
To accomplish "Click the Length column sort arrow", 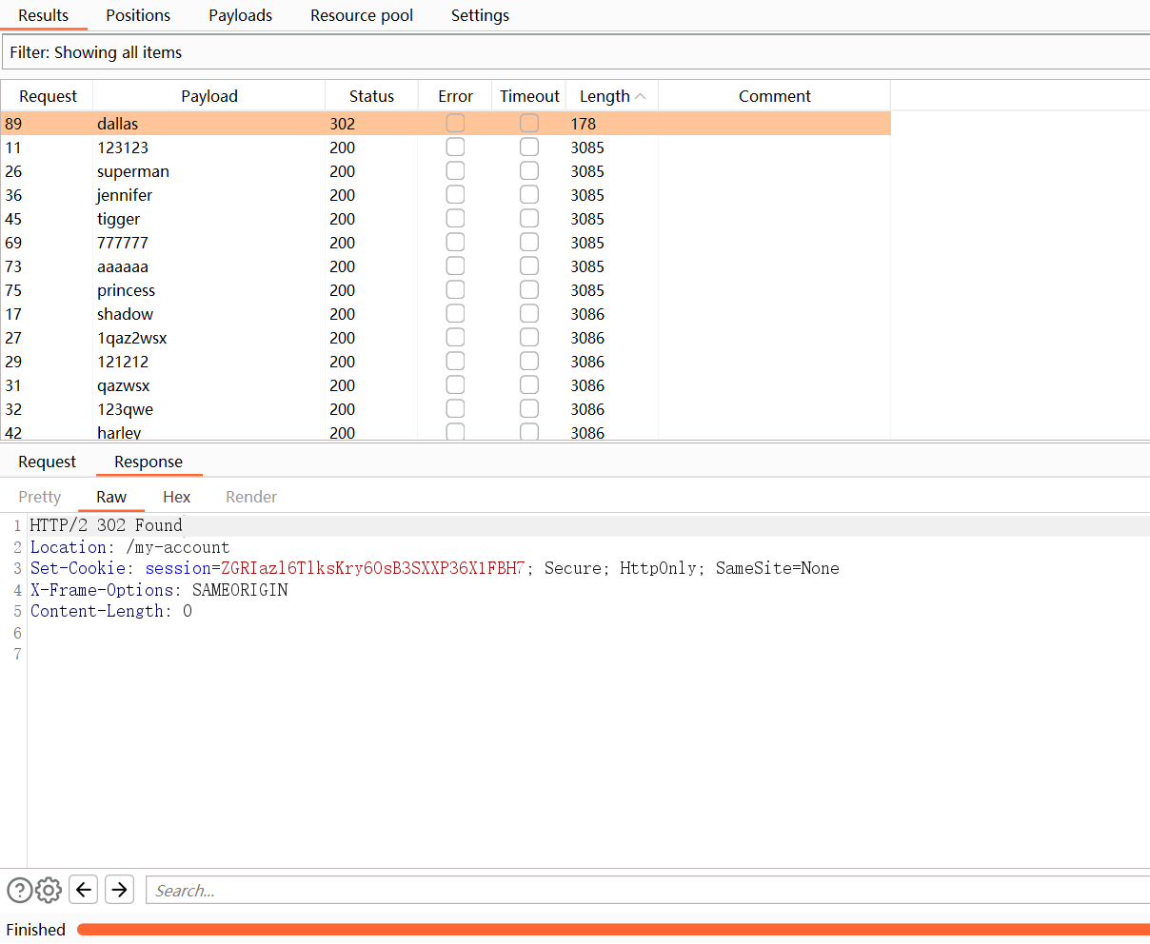I will pyautogui.click(x=641, y=96).
